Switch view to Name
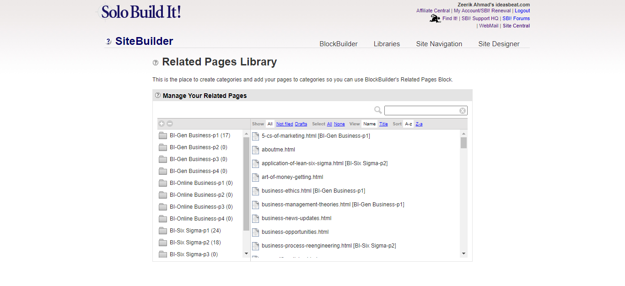 coord(369,124)
